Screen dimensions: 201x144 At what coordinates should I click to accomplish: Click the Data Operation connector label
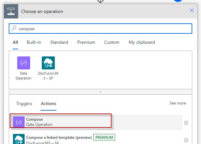pyautogui.click(x=24, y=76)
